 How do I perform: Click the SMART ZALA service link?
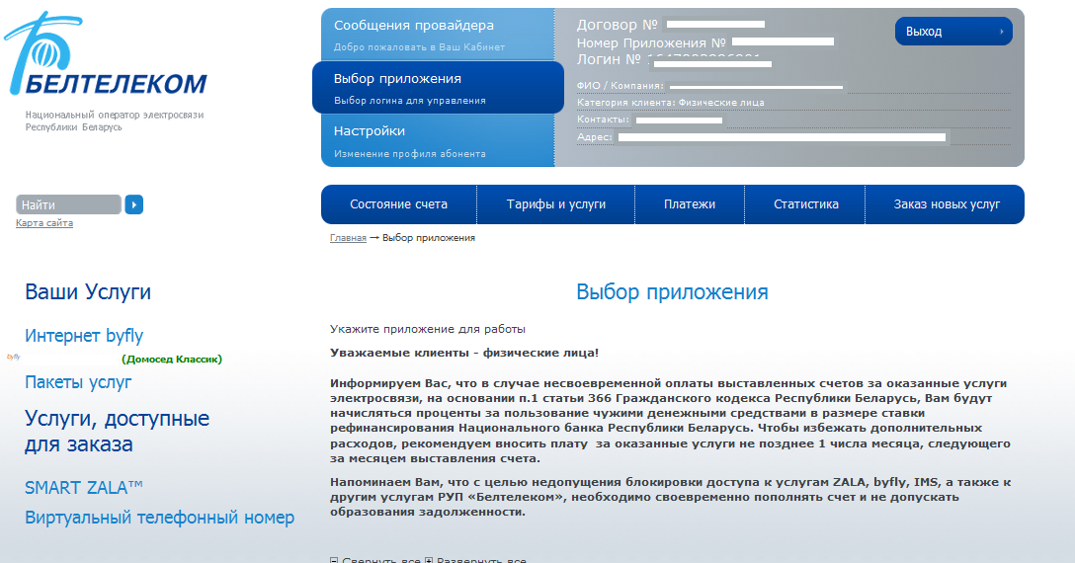coord(84,487)
